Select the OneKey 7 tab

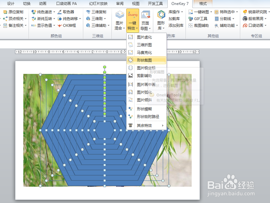(x=180, y=3)
